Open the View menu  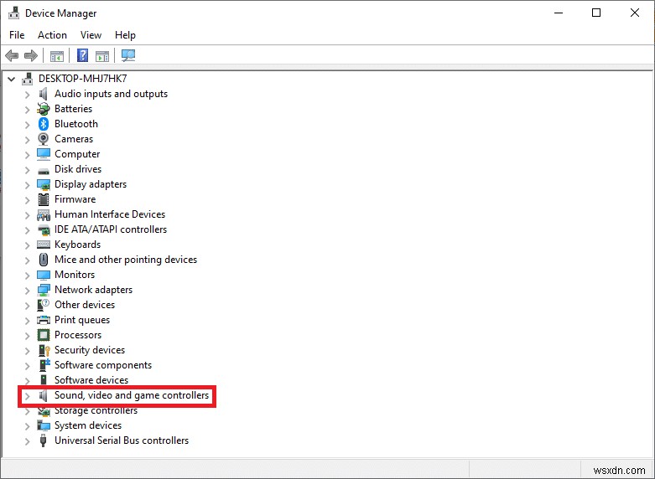(91, 35)
